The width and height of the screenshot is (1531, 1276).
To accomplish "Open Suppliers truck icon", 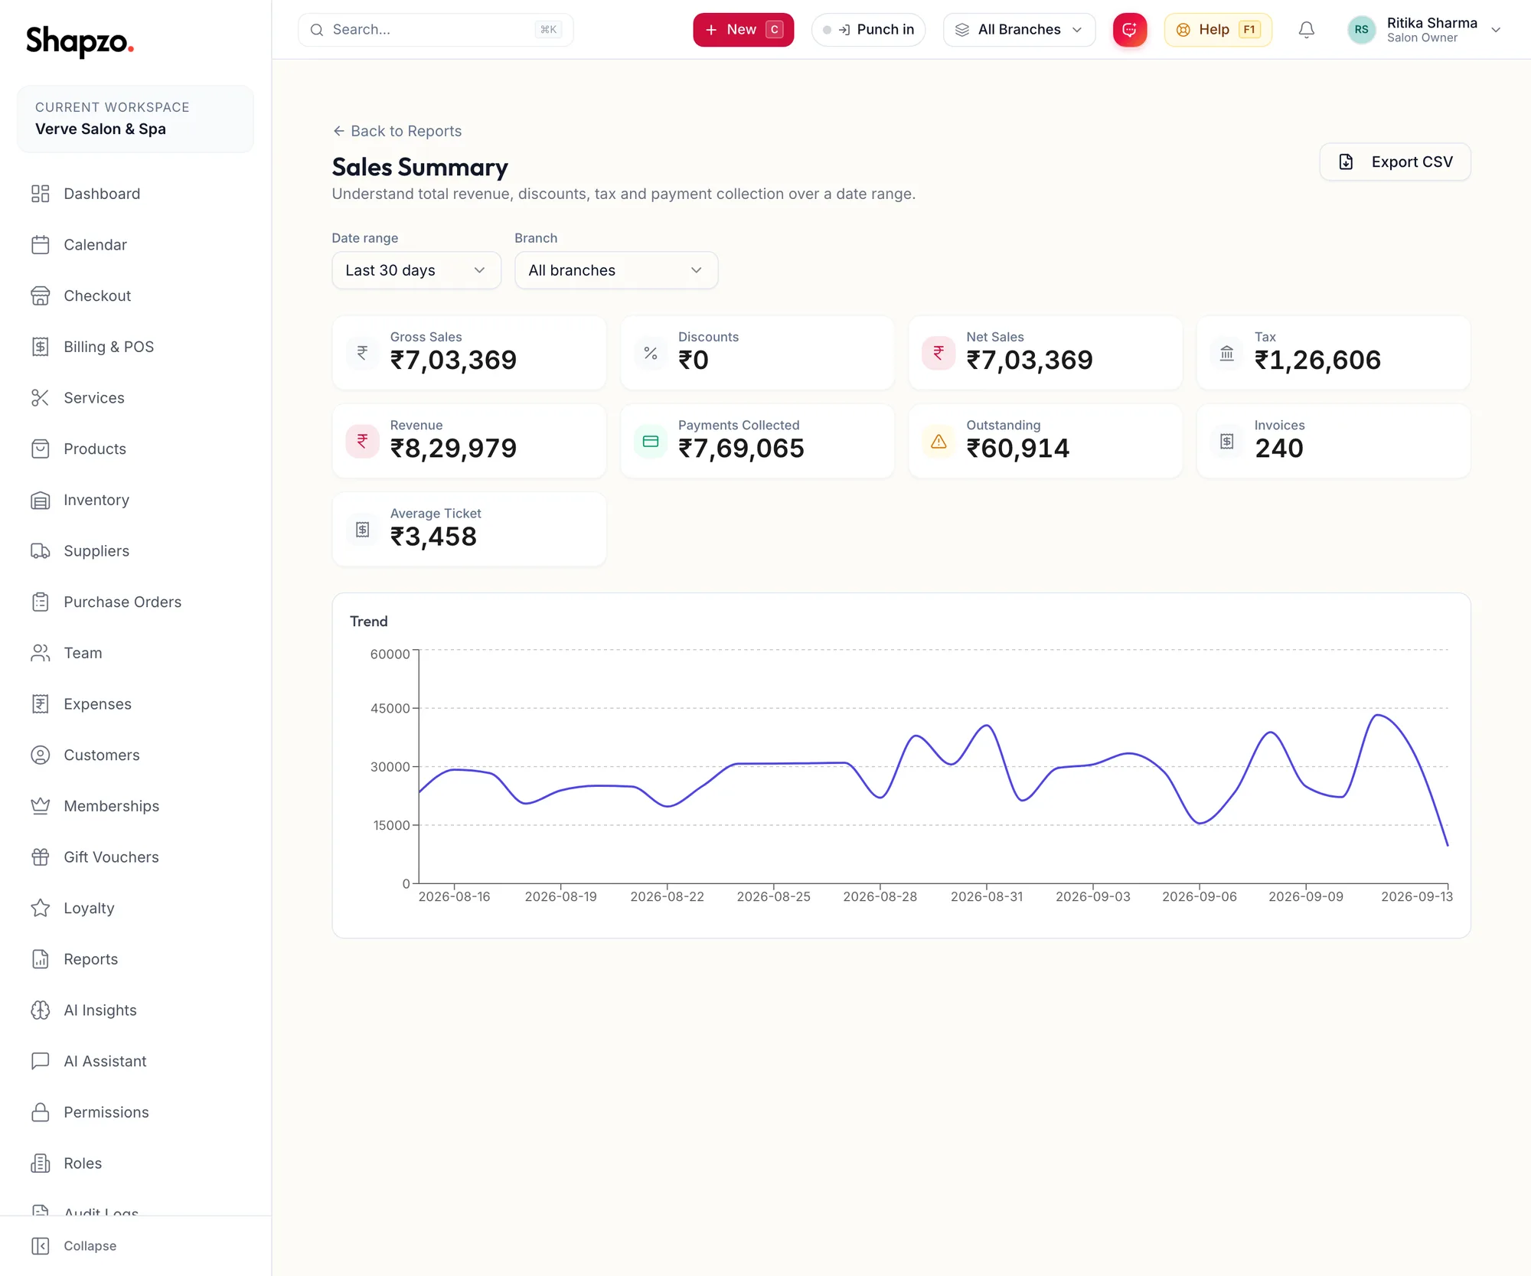I will tap(40, 551).
